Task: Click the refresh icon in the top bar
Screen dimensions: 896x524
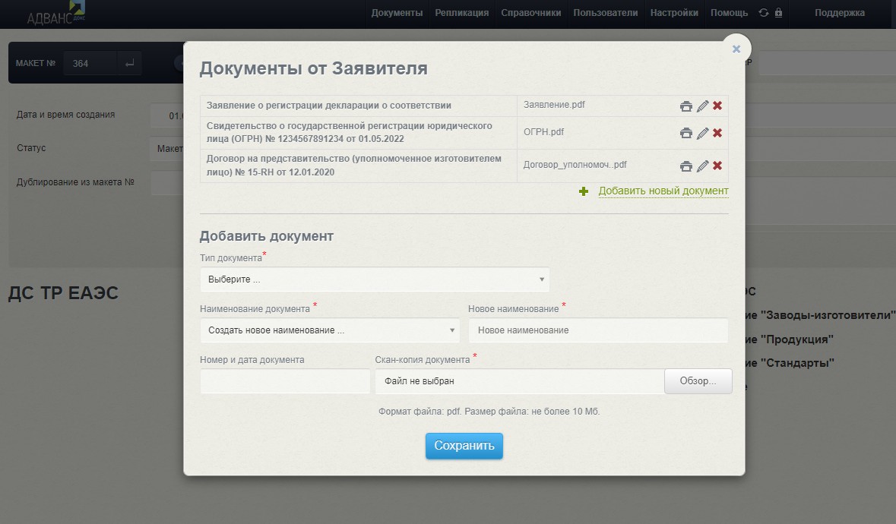Action: (763, 13)
